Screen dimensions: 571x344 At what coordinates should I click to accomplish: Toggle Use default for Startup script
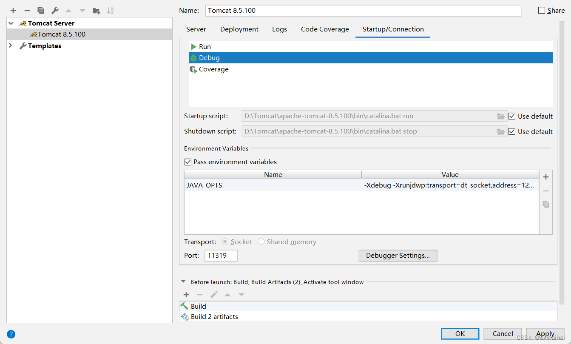click(x=512, y=116)
